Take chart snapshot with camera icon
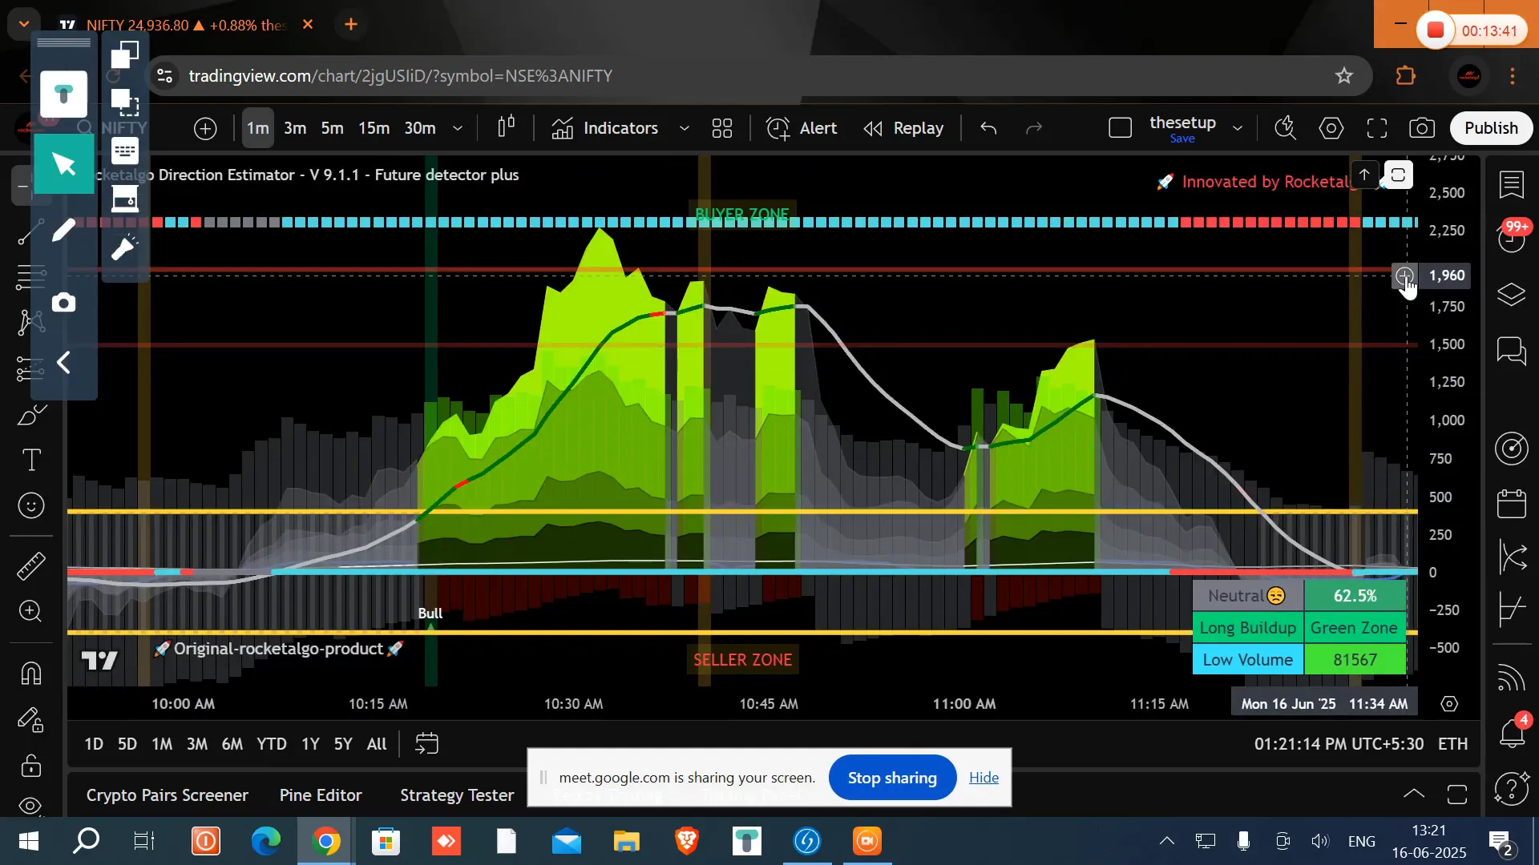The image size is (1539, 865). [1422, 128]
